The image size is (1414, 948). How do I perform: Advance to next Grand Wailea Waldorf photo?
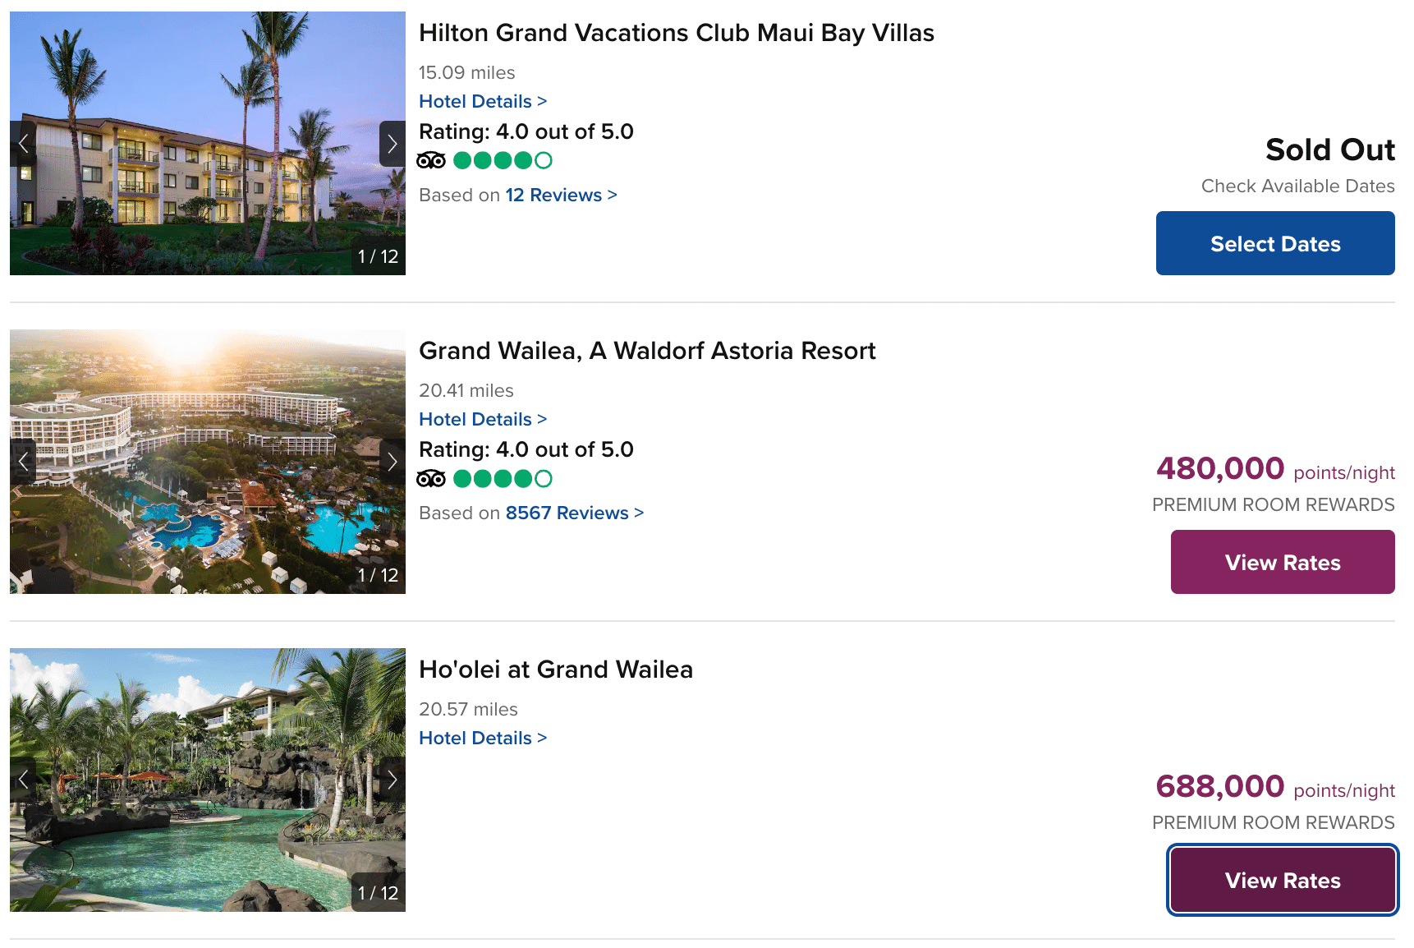point(392,462)
